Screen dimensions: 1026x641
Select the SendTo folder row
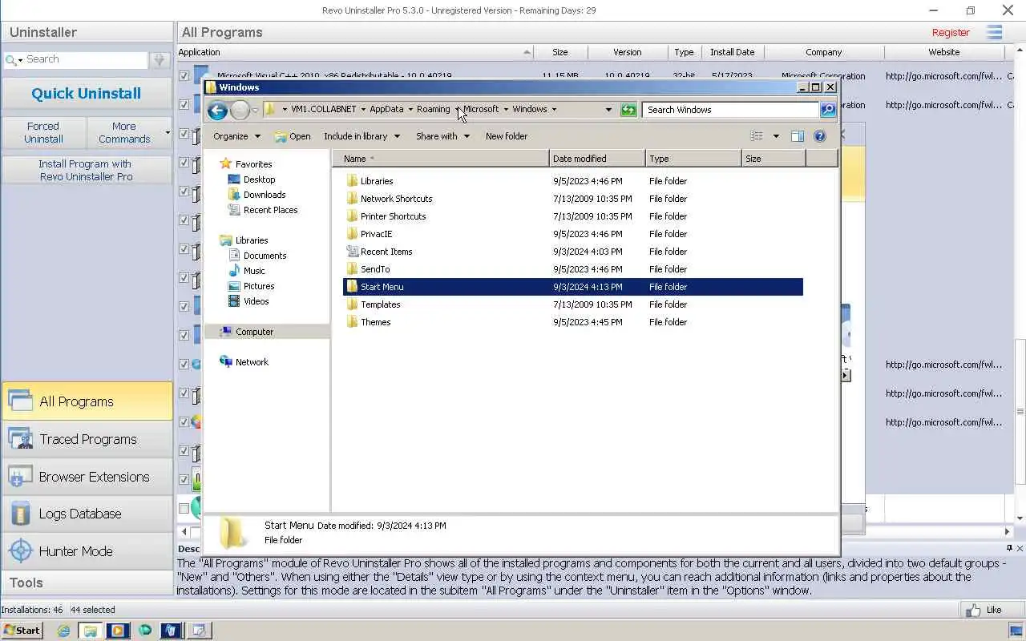(x=573, y=269)
